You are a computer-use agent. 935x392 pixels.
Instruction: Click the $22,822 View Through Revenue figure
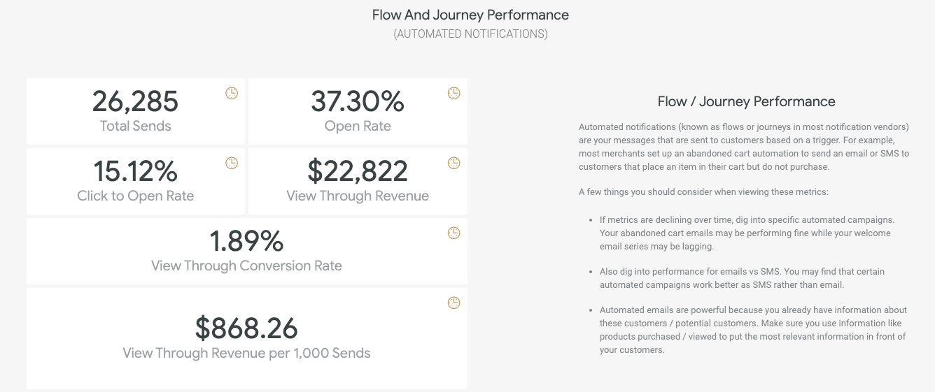[358, 172]
